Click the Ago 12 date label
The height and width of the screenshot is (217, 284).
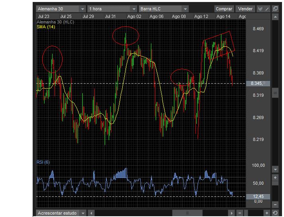(201, 16)
